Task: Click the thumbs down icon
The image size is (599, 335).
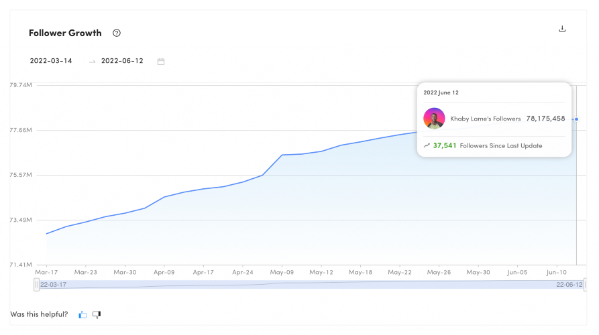Action: (97, 314)
